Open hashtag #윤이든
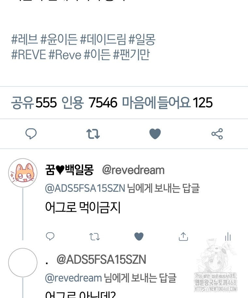This screenshot has width=248, height=298. (x=59, y=39)
